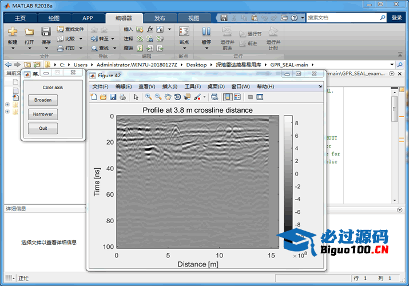Click the 暂停 pause icon
Image resolution: width=409 pixels, height=286 pixels.
(207, 31)
